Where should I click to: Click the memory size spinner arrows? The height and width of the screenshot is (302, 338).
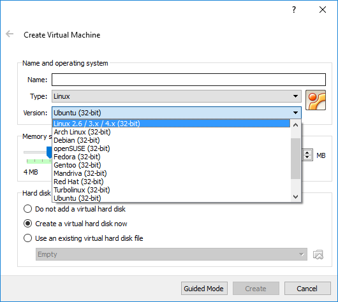click(x=307, y=155)
